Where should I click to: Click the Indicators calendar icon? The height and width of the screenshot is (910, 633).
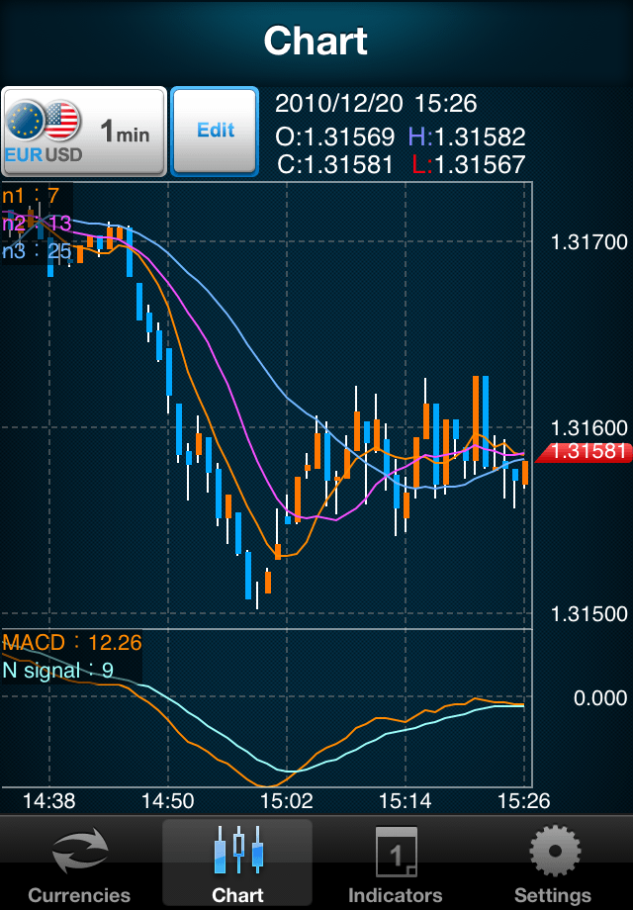click(x=396, y=852)
